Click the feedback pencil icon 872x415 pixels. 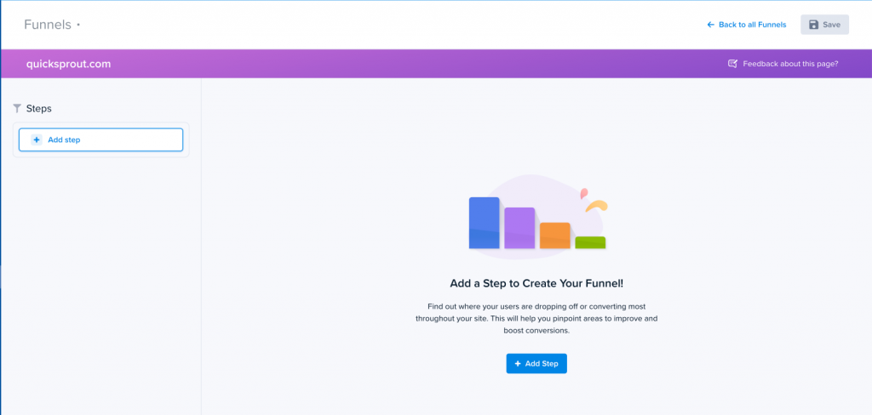coord(732,64)
